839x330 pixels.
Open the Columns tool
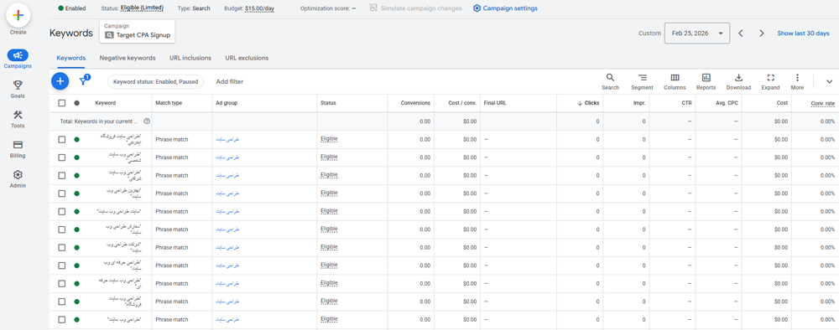pyautogui.click(x=675, y=81)
